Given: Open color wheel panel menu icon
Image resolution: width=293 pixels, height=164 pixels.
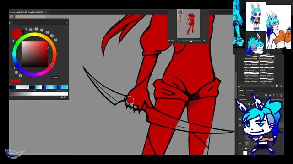Looking at the screenshot, I should pos(67,23).
